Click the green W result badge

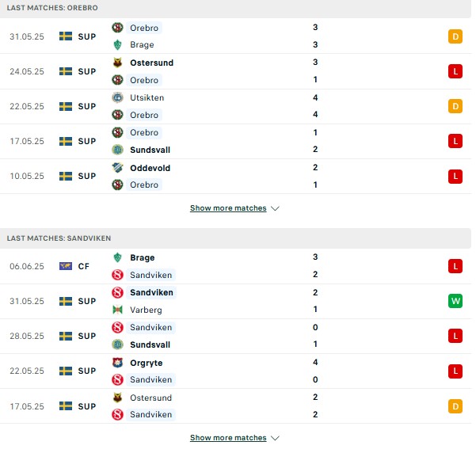coord(455,301)
